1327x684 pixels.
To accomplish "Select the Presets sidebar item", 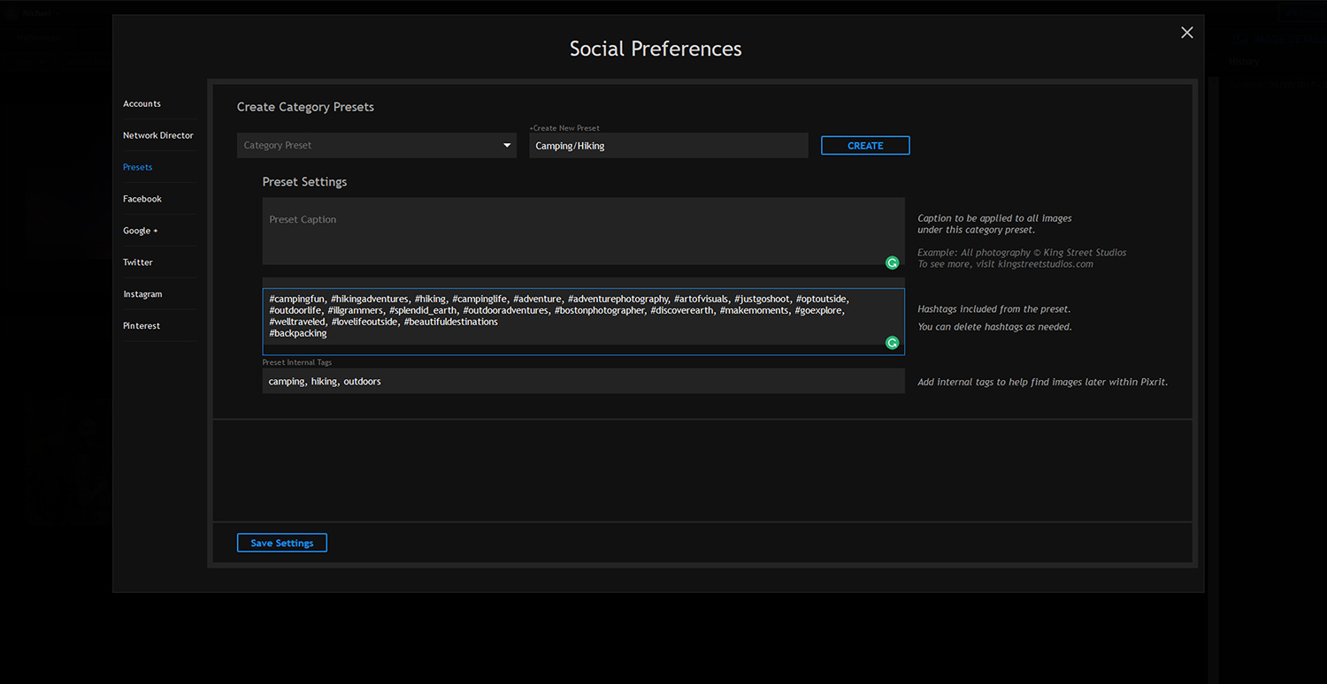I will (x=137, y=167).
